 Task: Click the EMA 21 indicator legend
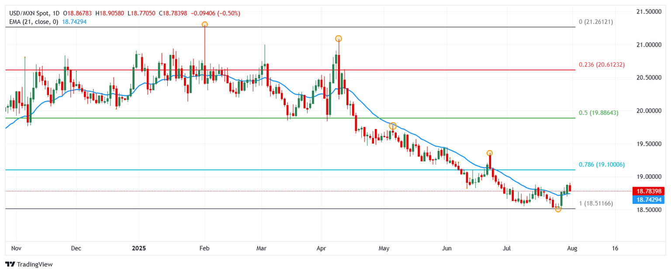click(34, 21)
